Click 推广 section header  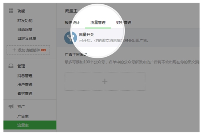pyautogui.click(x=21, y=107)
